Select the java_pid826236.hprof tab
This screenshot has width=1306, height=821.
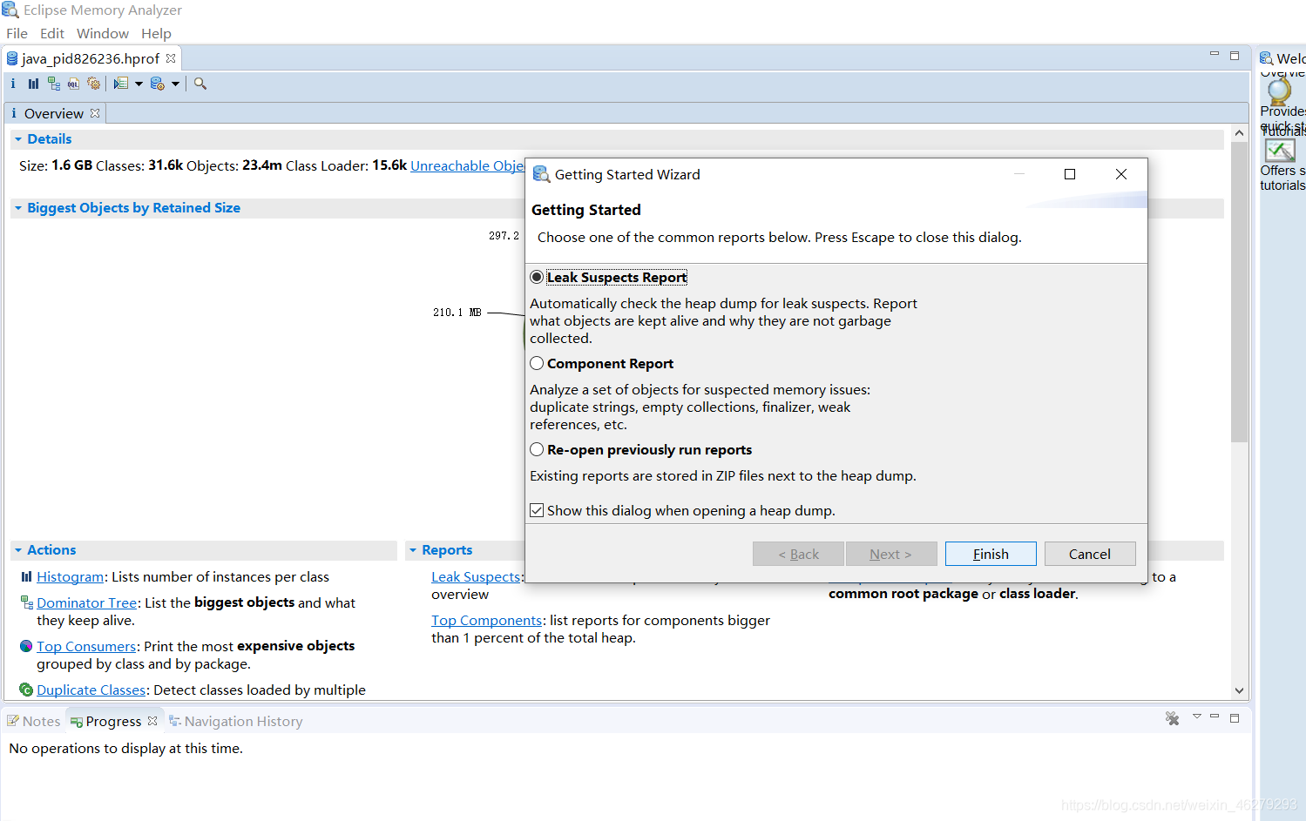(91, 58)
